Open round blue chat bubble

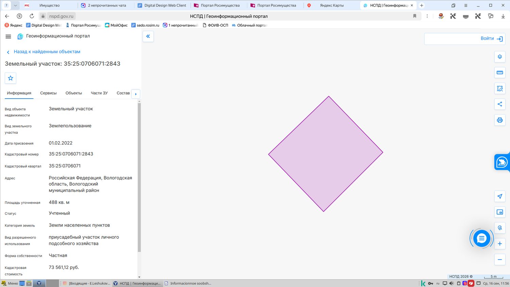click(x=481, y=238)
